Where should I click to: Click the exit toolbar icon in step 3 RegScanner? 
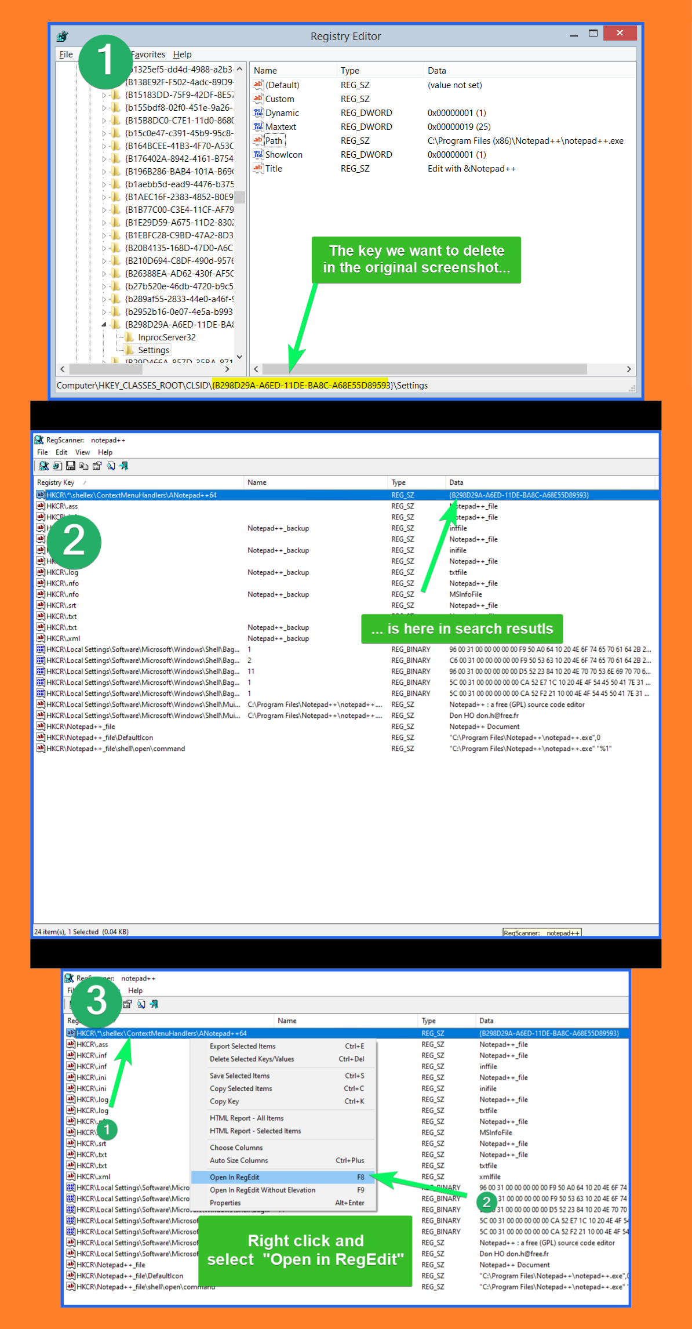[154, 1004]
